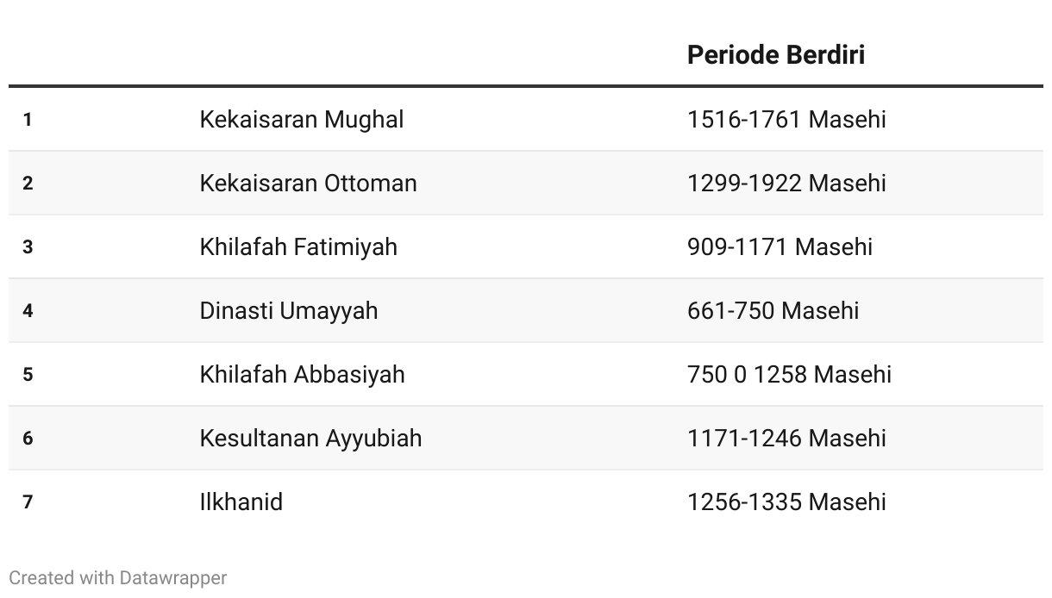Click the Periode Berdiri column header

coord(775,55)
